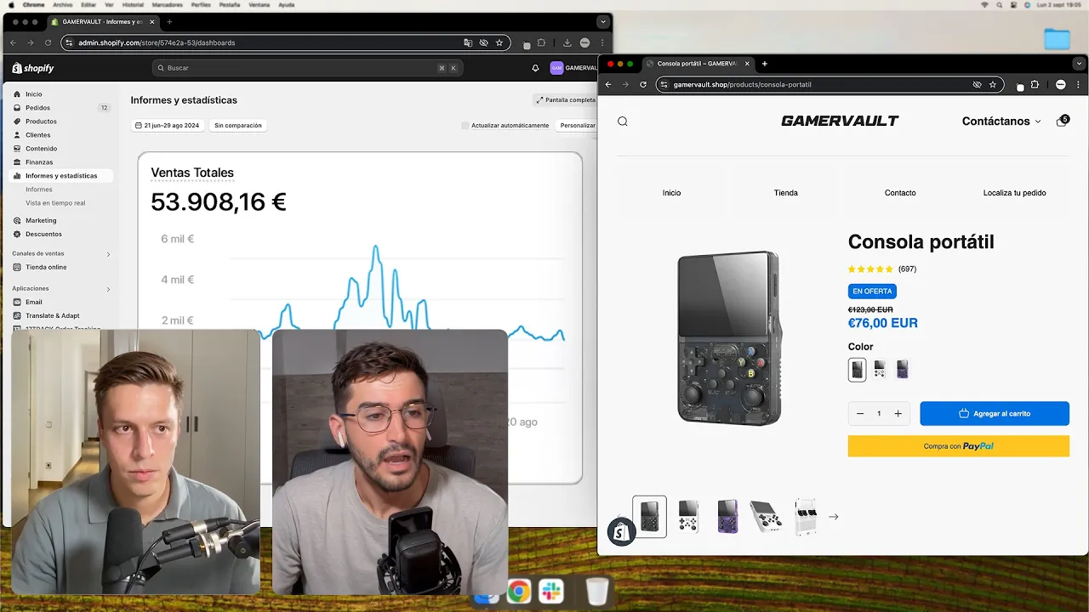1089x612 pixels.
Task: Go to Tienda in the store navigation
Action: [785, 193]
